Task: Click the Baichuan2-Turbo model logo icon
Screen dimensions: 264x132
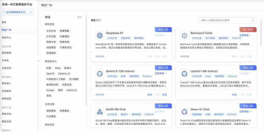Action: point(184,35)
